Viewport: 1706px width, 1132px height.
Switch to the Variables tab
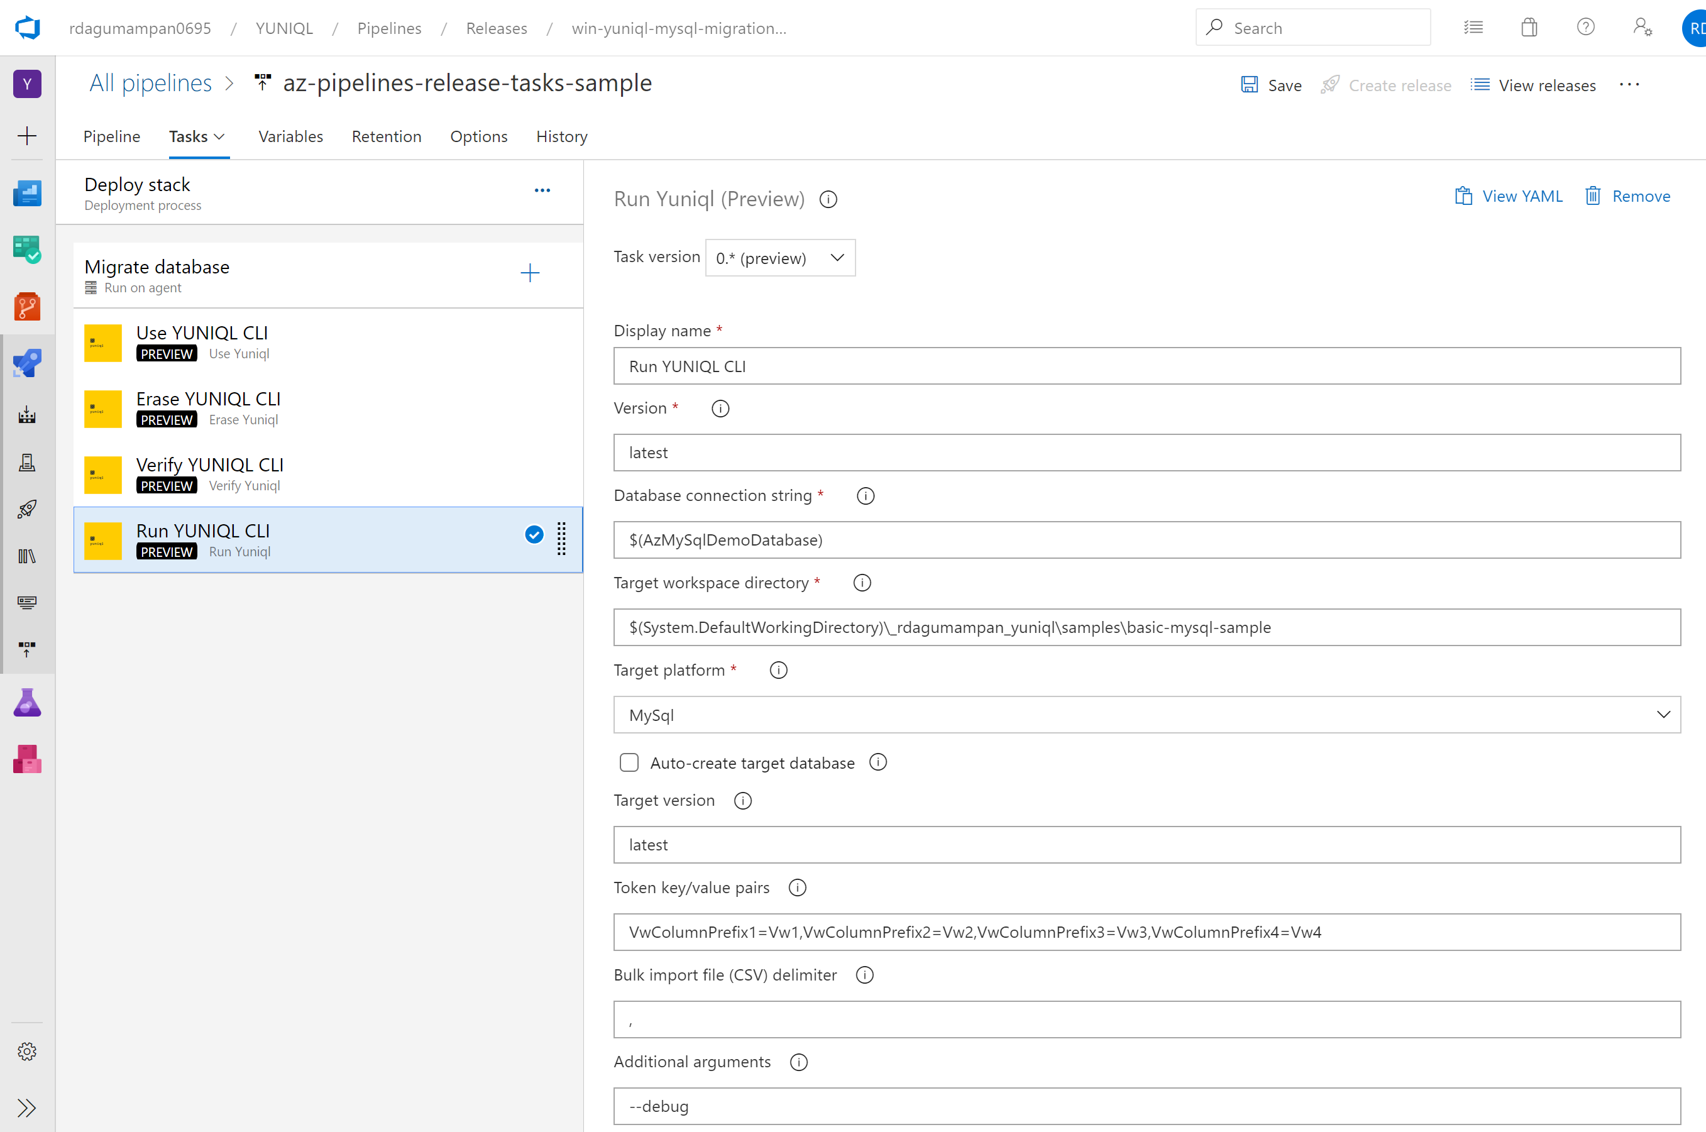(291, 136)
